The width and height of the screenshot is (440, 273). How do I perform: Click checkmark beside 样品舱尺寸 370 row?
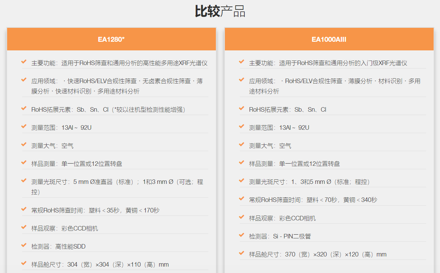[x=242, y=253]
